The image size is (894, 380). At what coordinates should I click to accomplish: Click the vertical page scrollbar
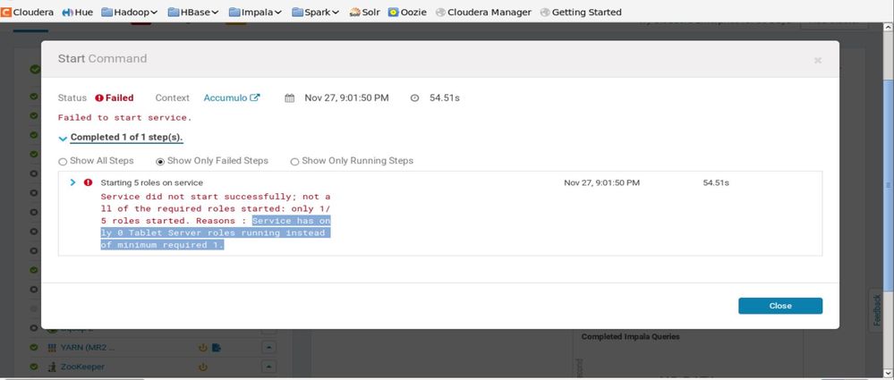click(x=888, y=185)
